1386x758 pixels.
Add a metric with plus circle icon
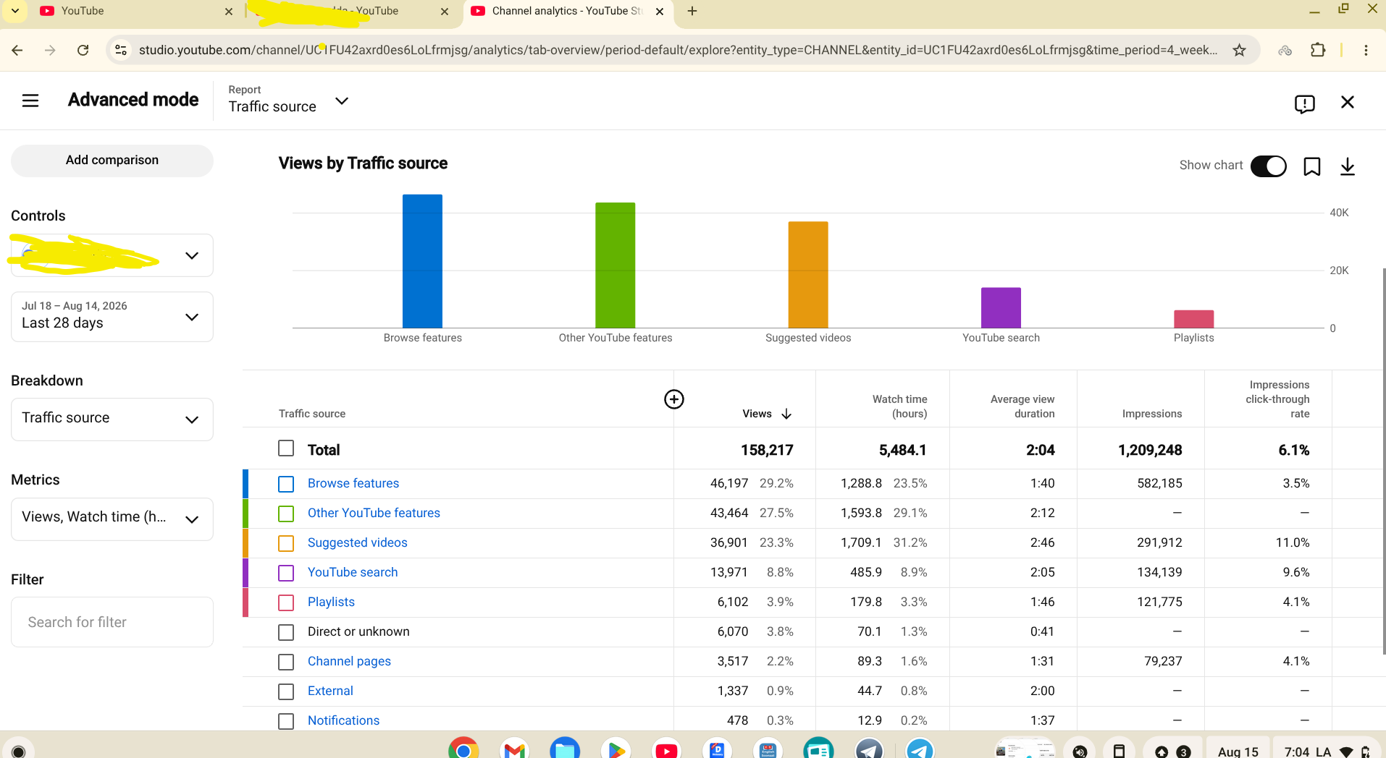point(674,399)
